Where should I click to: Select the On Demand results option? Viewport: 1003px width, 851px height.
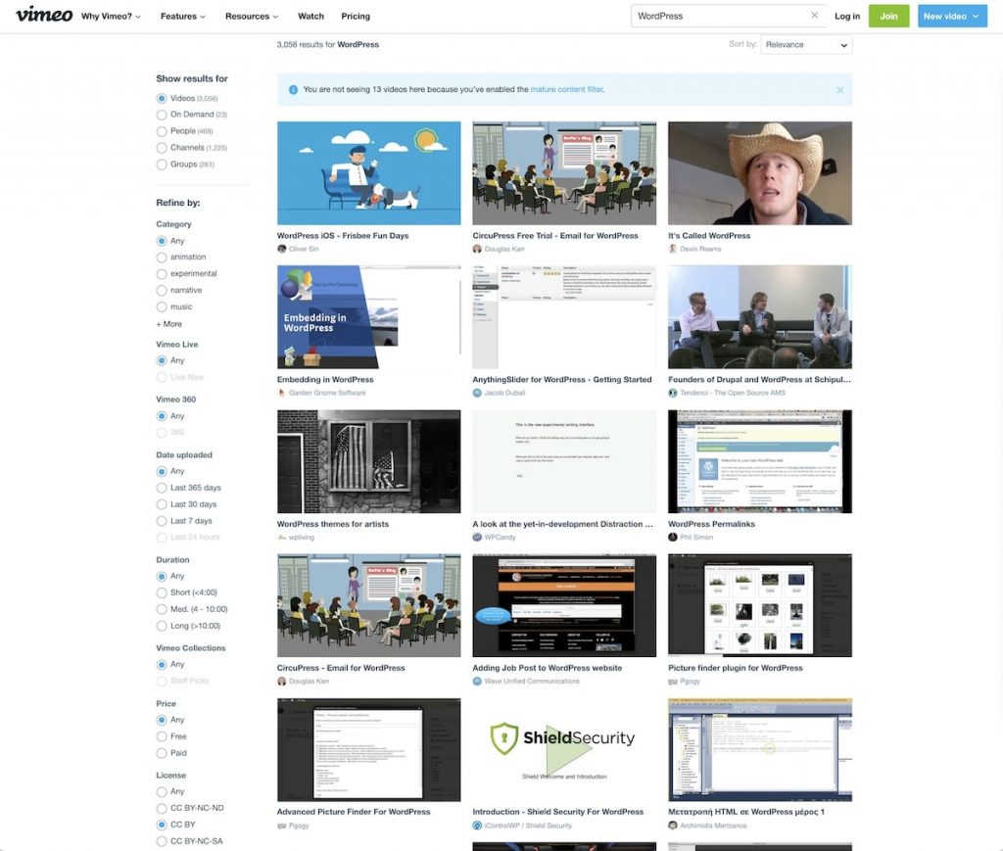162,116
